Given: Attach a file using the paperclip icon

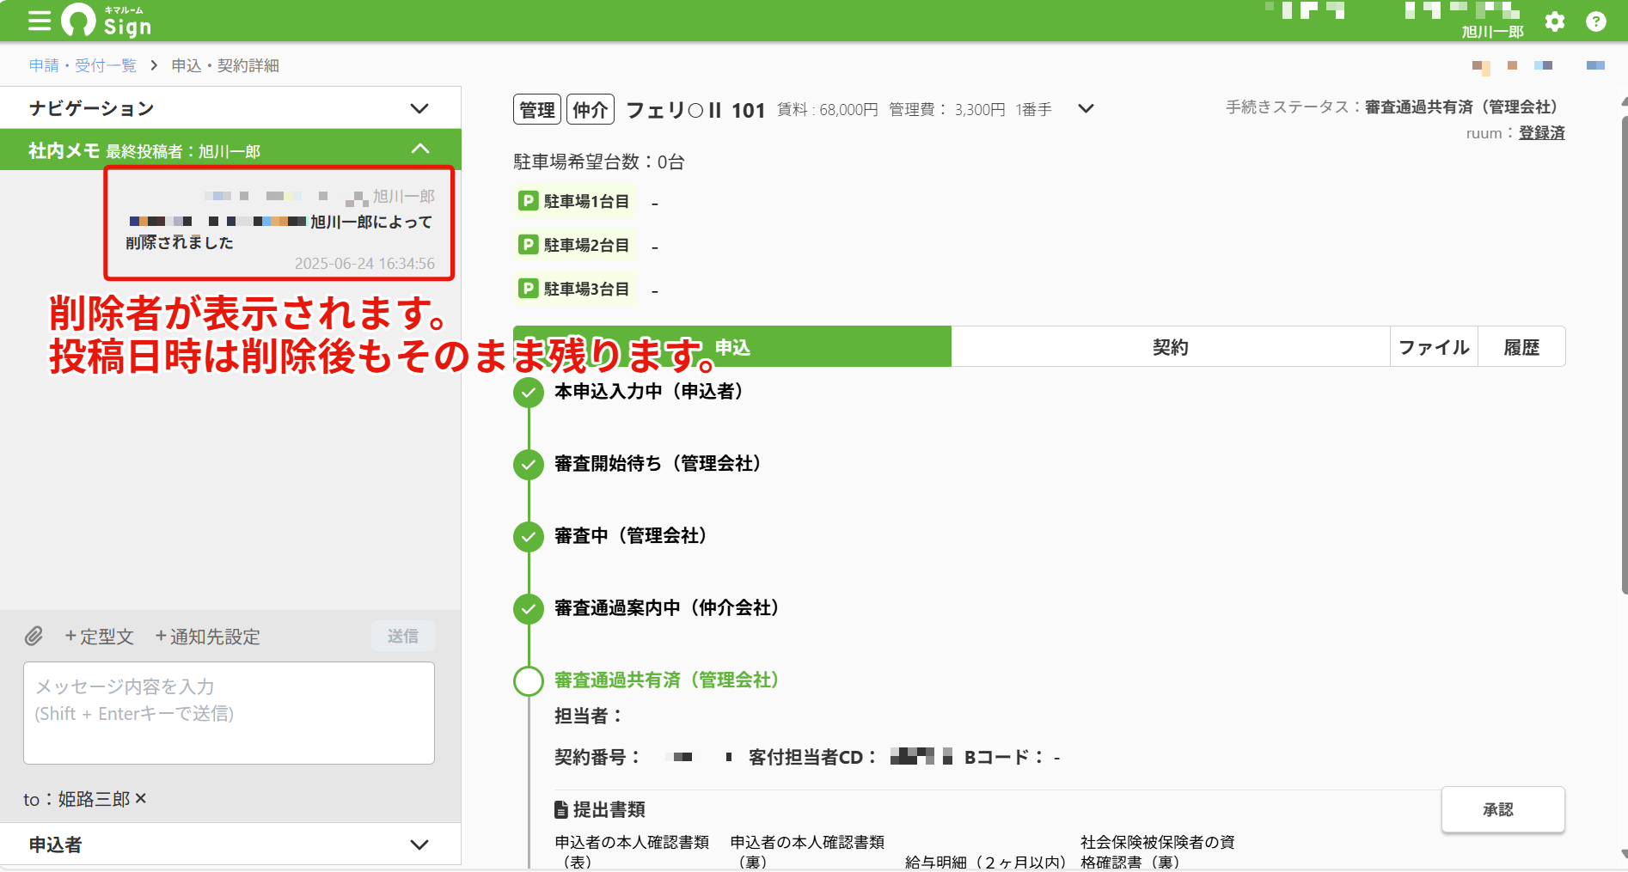Looking at the screenshot, I should tap(34, 636).
